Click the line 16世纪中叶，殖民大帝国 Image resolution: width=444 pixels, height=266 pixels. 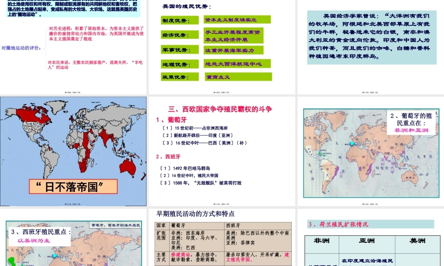click(189, 176)
